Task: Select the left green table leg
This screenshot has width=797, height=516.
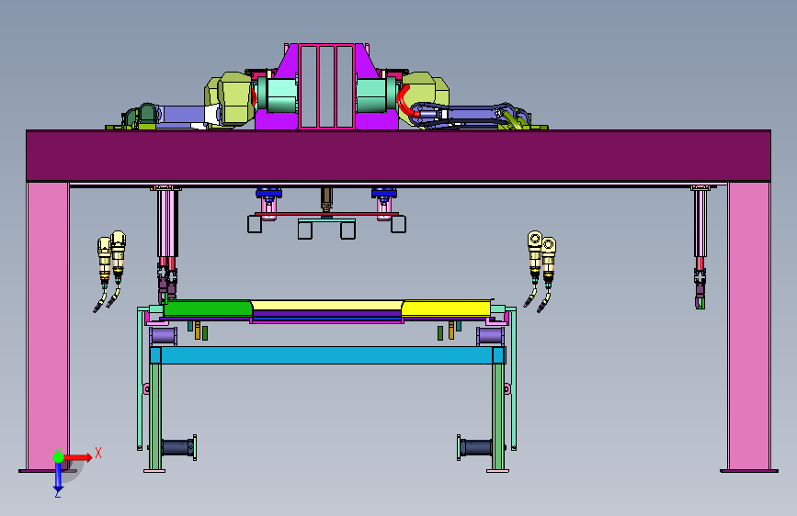Action: 155,417
